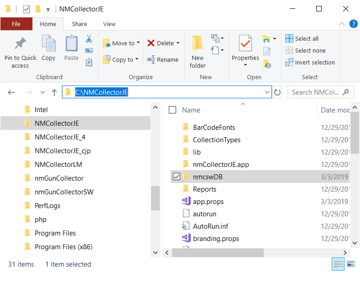Switch to Large icons view in status bar
Image resolution: width=360 pixels, height=300 pixels.
(351, 264)
